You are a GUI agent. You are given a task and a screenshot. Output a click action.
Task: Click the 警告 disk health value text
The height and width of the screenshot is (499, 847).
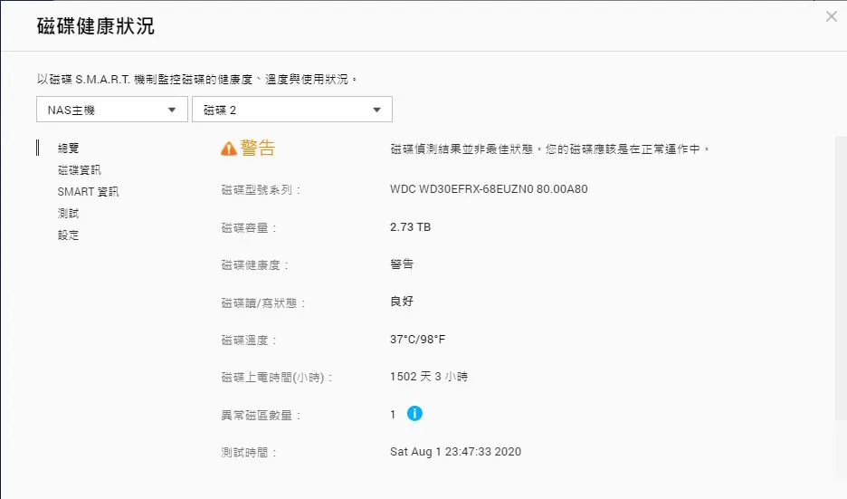tap(402, 264)
